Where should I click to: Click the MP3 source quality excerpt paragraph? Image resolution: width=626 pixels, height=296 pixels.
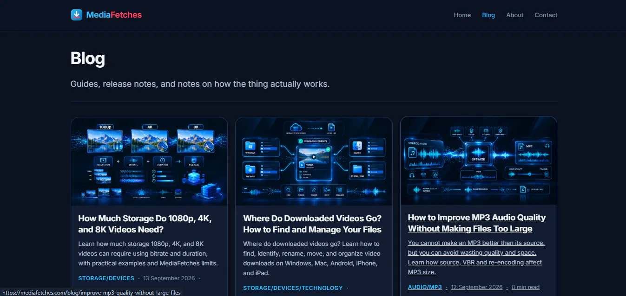pos(476,257)
